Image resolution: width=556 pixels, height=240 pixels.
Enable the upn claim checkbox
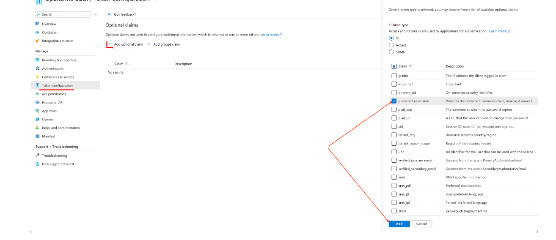tap(394, 152)
